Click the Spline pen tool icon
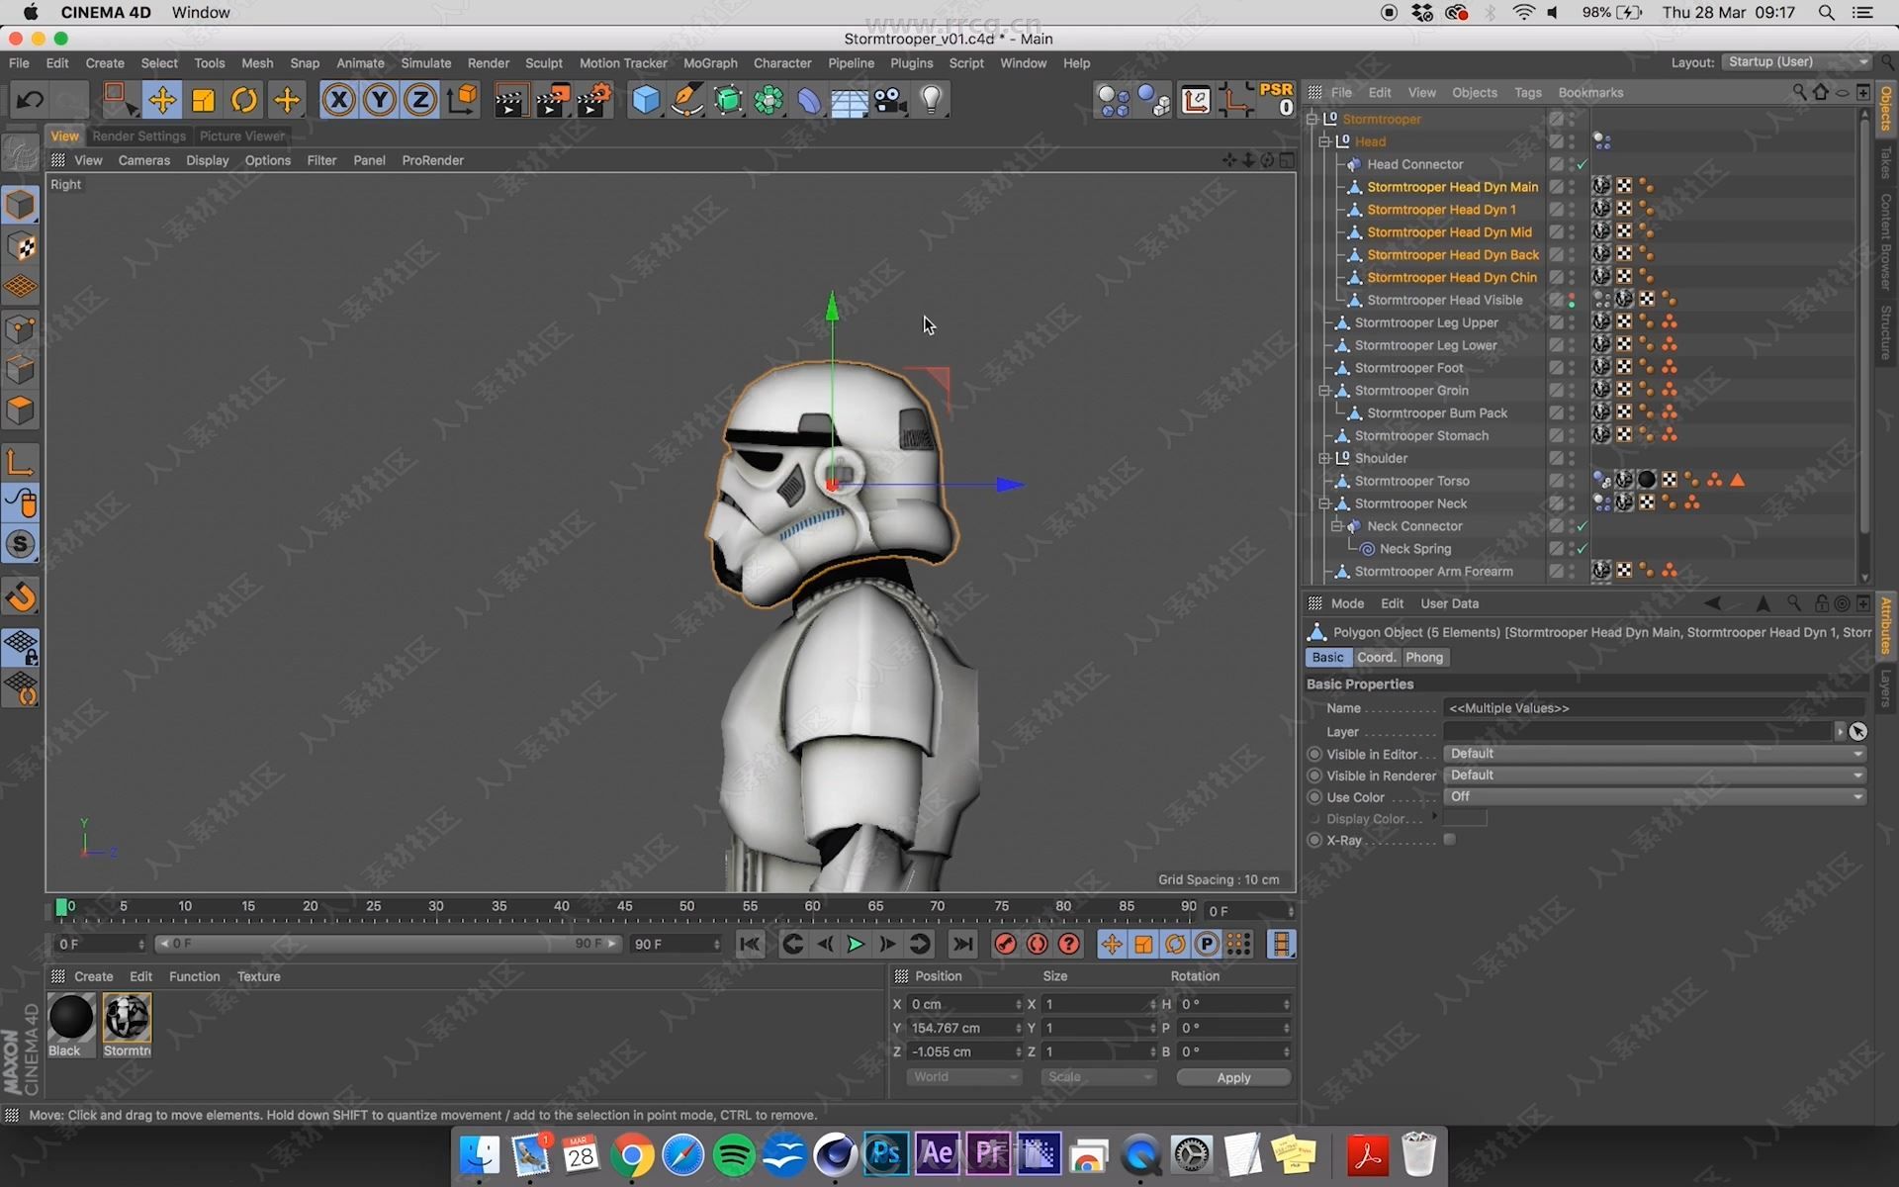 [686, 100]
